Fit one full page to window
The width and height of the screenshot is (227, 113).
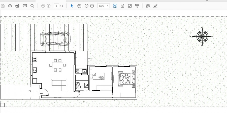[122, 6]
